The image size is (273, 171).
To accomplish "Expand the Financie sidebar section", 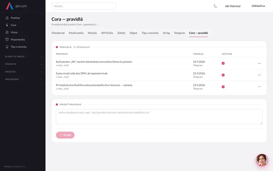I will [23, 64].
